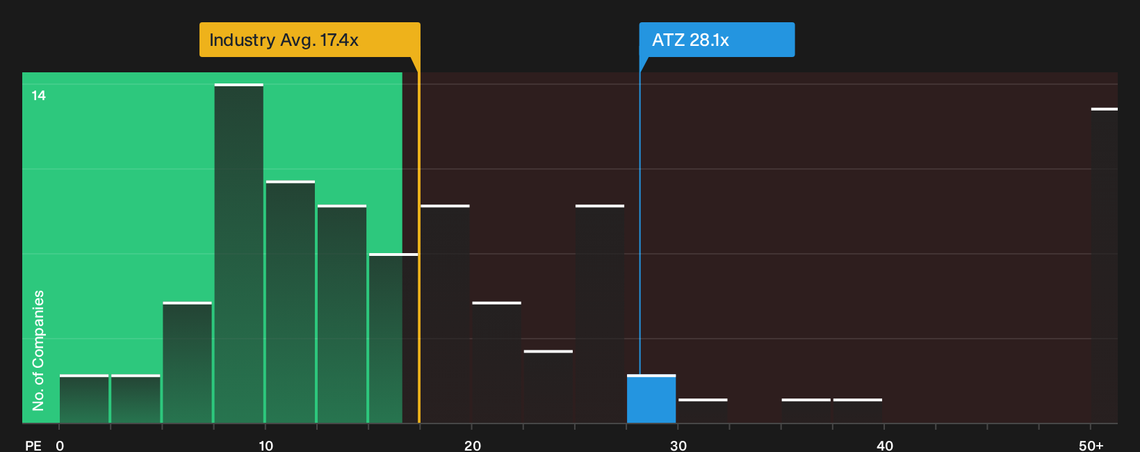This screenshot has height=452, width=1140.
Task: Click the x-axis tick label '10'
Action: coord(266,446)
